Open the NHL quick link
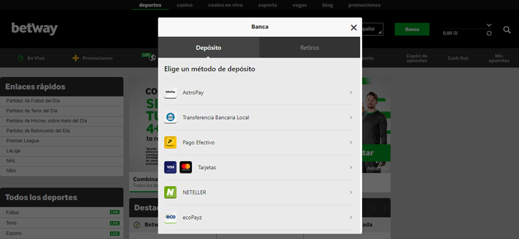 tap(62, 161)
